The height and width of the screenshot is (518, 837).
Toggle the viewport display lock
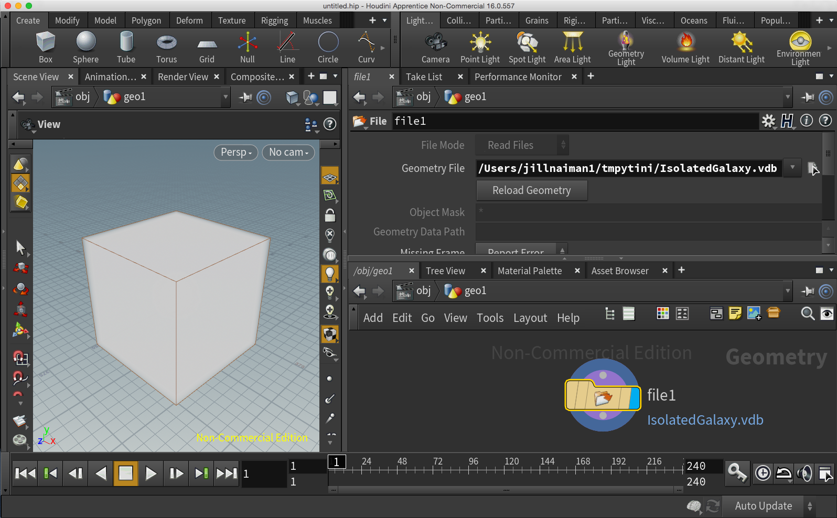click(330, 215)
